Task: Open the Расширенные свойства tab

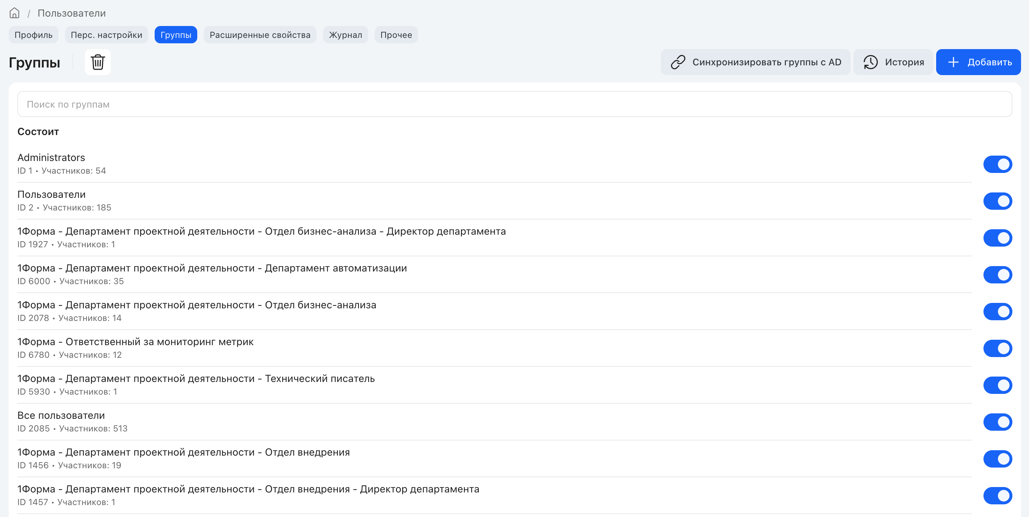Action: click(x=260, y=35)
